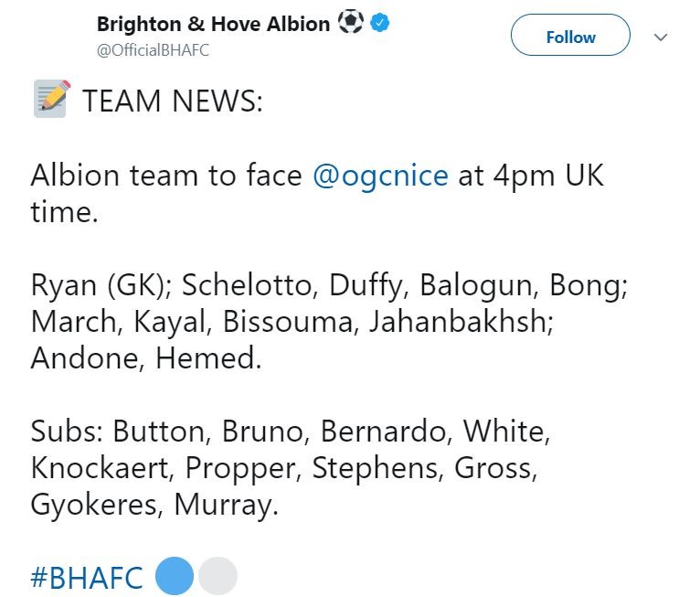Click the name Murray at end of subs

tap(223, 506)
